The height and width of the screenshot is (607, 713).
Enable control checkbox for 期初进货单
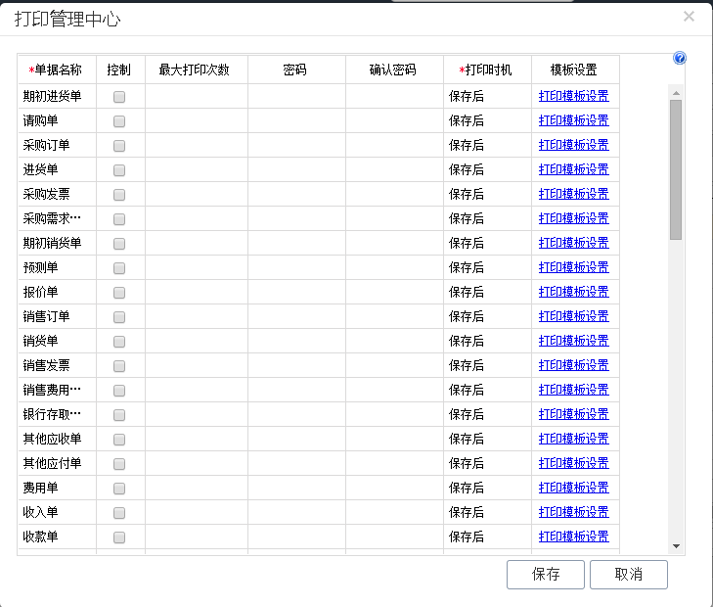tap(119, 97)
